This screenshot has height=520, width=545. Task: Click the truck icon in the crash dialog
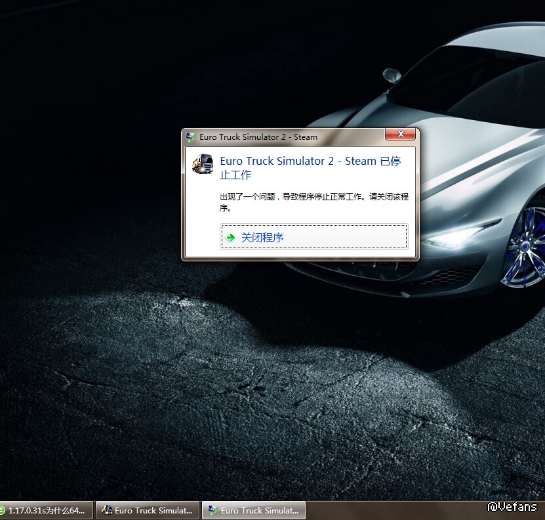(203, 163)
